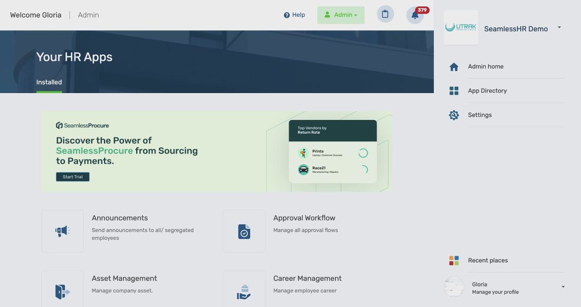Click the Welcome Gloria text

pos(35,15)
